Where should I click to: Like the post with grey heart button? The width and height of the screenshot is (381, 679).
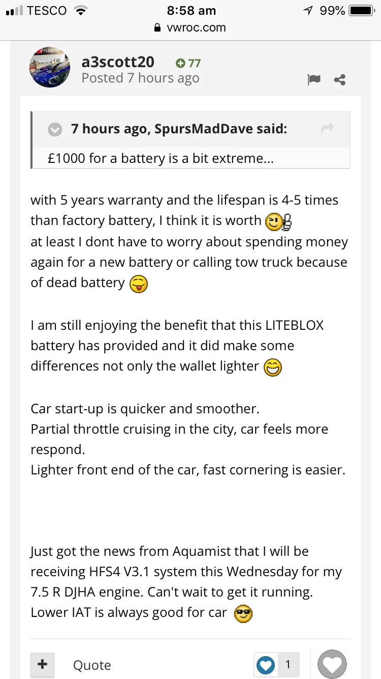point(332,665)
